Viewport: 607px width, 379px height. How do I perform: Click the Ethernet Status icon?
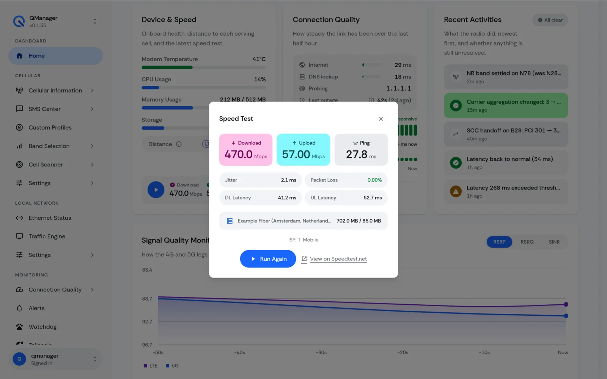[x=19, y=218]
